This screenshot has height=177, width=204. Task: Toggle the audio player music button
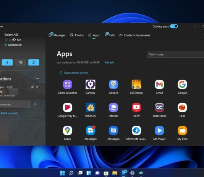34,62
